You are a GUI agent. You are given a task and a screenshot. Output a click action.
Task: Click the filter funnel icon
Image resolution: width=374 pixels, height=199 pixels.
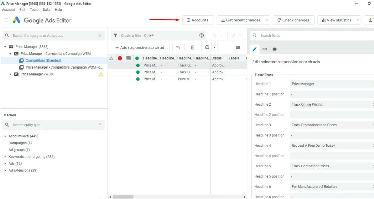click(x=115, y=36)
